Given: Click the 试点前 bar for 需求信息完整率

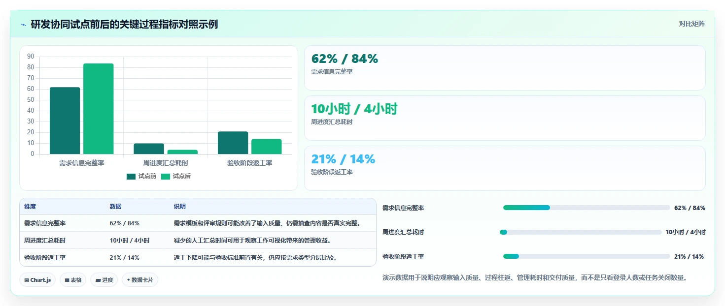Looking at the screenshot, I should click(65, 121).
